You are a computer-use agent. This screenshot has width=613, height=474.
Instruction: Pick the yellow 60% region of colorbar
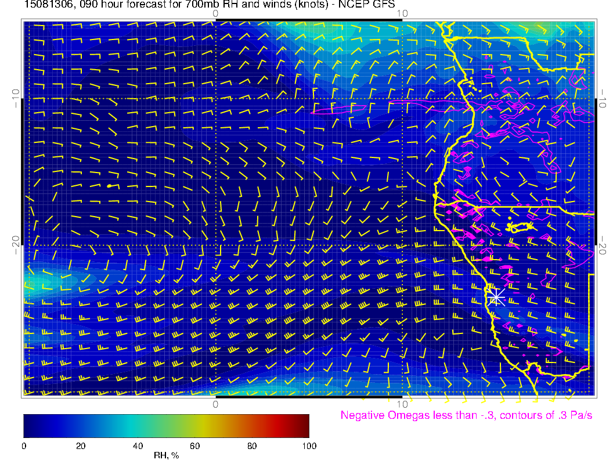195,425
